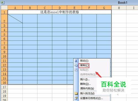Image resolution: width=138 pixels, height=101 pixels.
Task: Choose 删除(D)... from the context menu
Action: click(85, 84)
